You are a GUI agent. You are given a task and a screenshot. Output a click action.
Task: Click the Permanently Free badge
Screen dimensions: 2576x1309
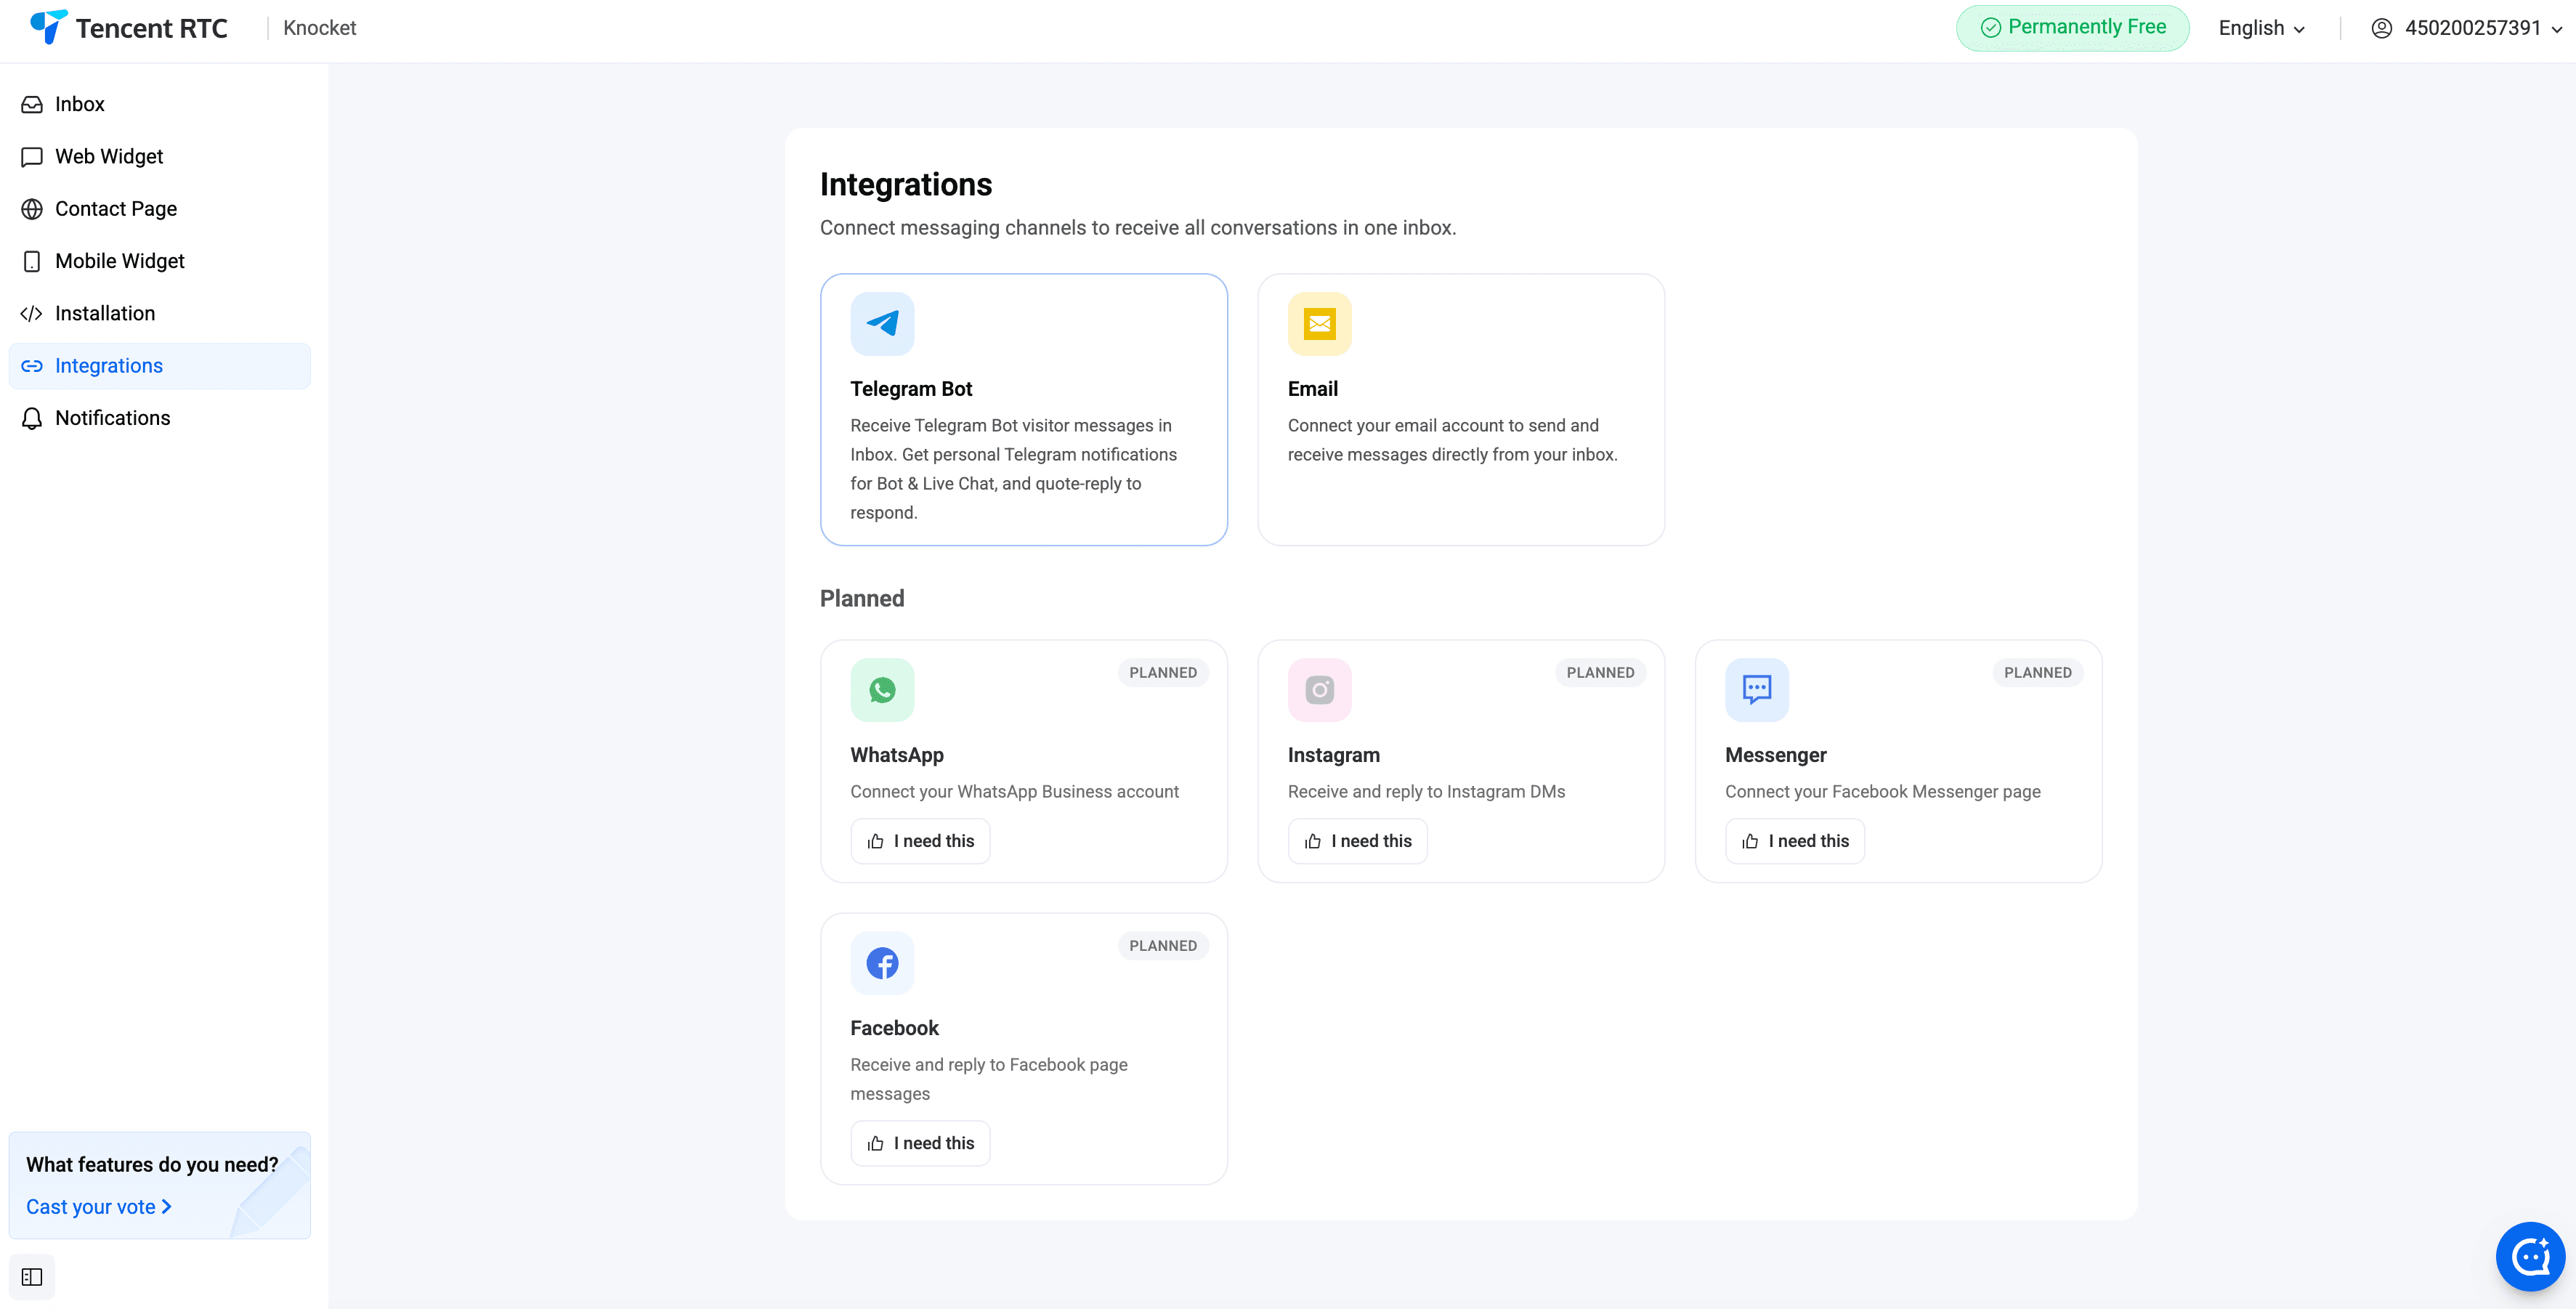(x=2072, y=28)
